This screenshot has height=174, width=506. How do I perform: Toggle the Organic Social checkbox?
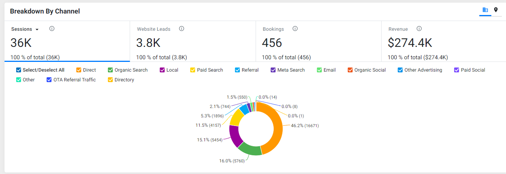350,70
